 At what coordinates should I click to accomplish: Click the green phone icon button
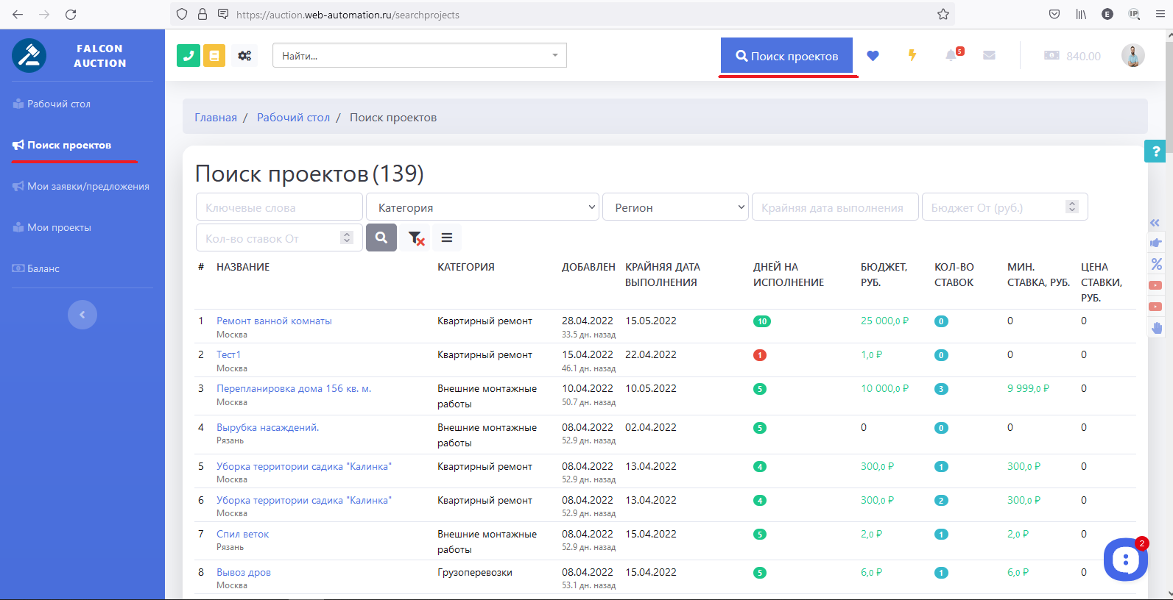coord(189,56)
